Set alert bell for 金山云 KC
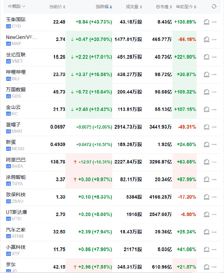This screenshot has width=224, height=273. (x=206, y=109)
